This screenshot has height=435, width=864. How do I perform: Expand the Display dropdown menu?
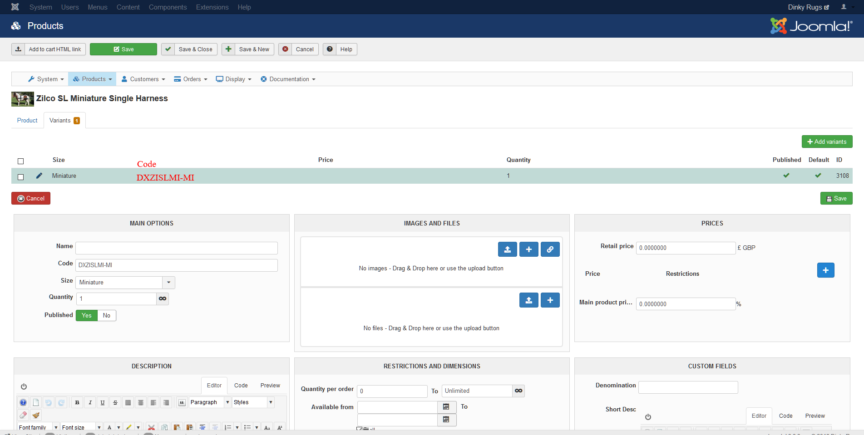click(233, 79)
